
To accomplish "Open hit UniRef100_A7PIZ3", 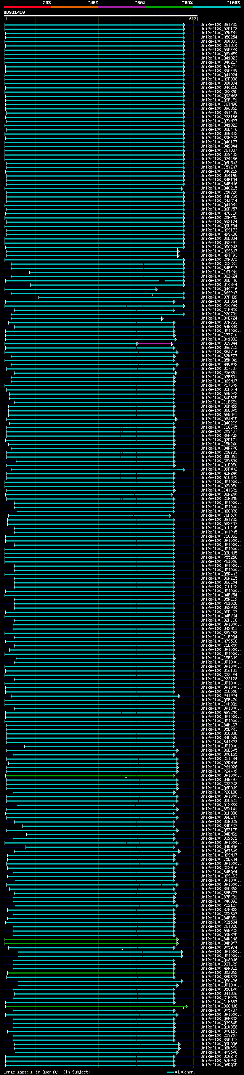I will pyautogui.click(x=219, y=29).
